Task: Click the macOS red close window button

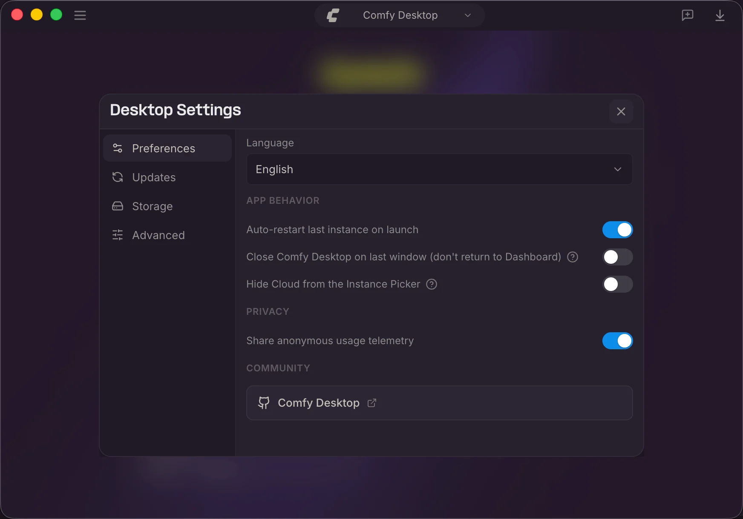Action: 17,15
